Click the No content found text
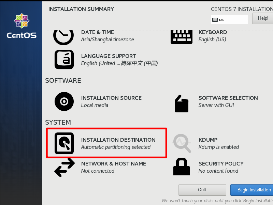273x205 pixels. point(218,171)
